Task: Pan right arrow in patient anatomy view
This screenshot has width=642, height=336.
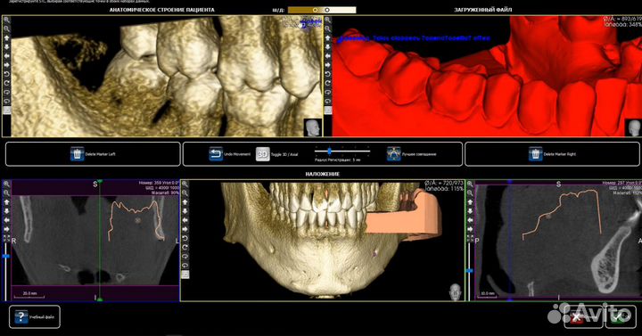Action: point(6,65)
